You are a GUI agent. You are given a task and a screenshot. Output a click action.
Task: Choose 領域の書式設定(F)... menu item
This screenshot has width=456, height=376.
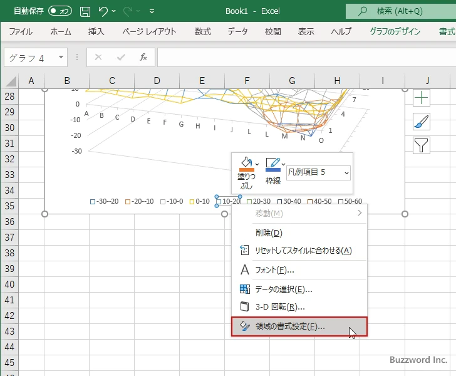[299, 326]
